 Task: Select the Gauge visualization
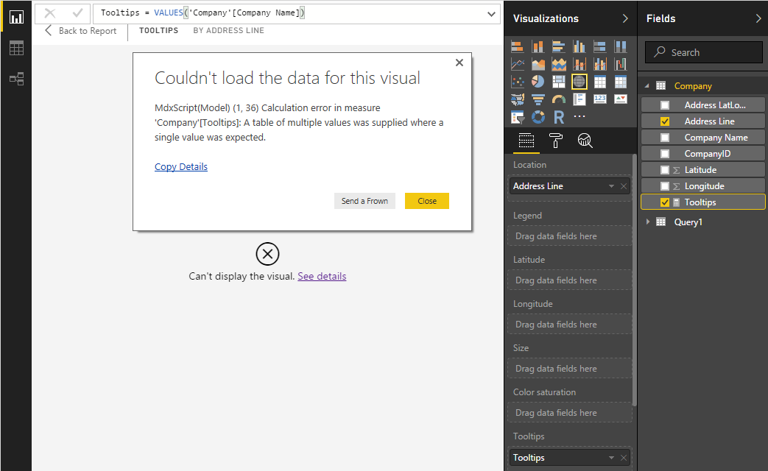tap(559, 99)
